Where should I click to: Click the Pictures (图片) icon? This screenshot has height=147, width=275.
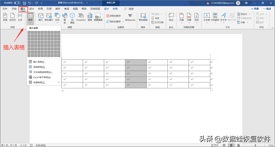click(x=40, y=17)
